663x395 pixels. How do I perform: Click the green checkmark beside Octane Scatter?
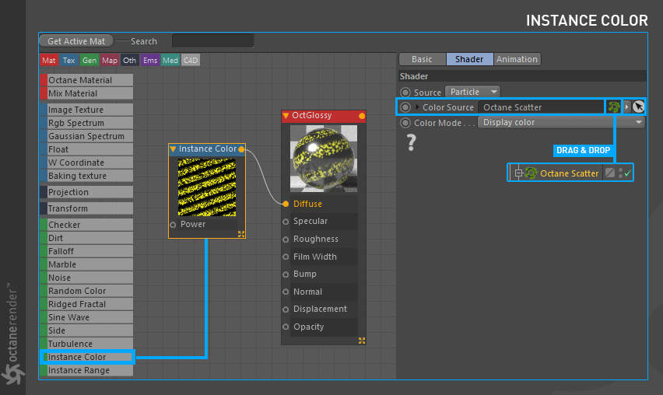(627, 173)
